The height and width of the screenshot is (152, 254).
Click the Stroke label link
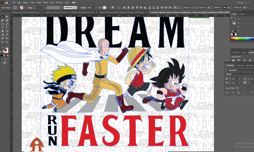pyautogui.click(x=30, y=8)
